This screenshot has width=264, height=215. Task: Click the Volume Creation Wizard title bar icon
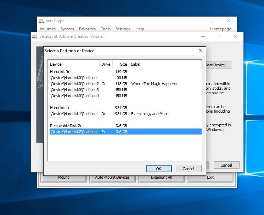tap(35, 36)
